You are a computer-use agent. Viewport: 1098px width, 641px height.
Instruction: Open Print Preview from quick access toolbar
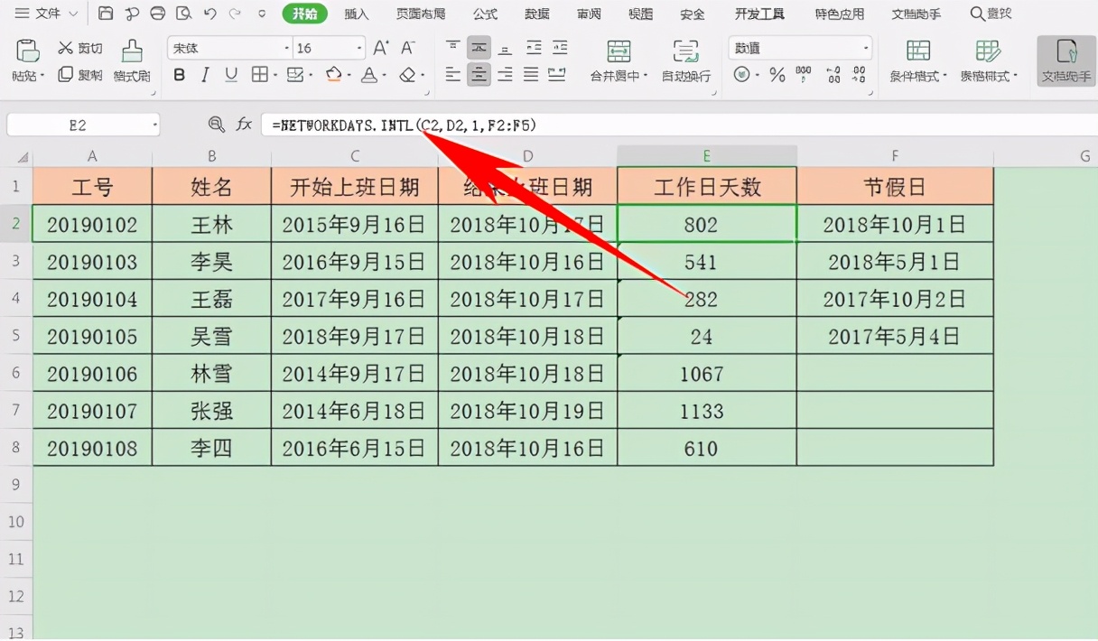point(184,14)
